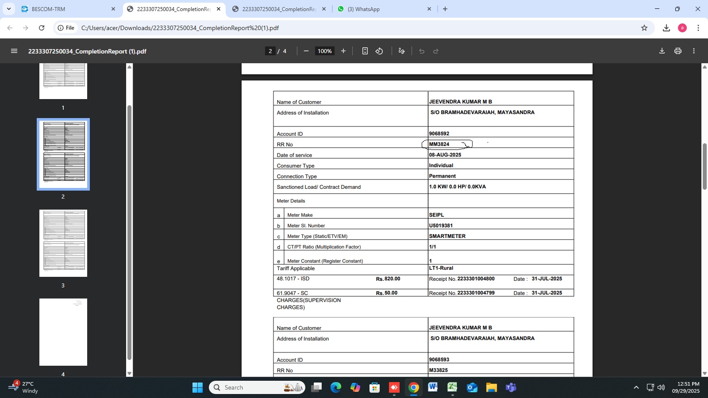Close the BESCOM-TRM tab
The height and width of the screenshot is (398, 708).
113,9
